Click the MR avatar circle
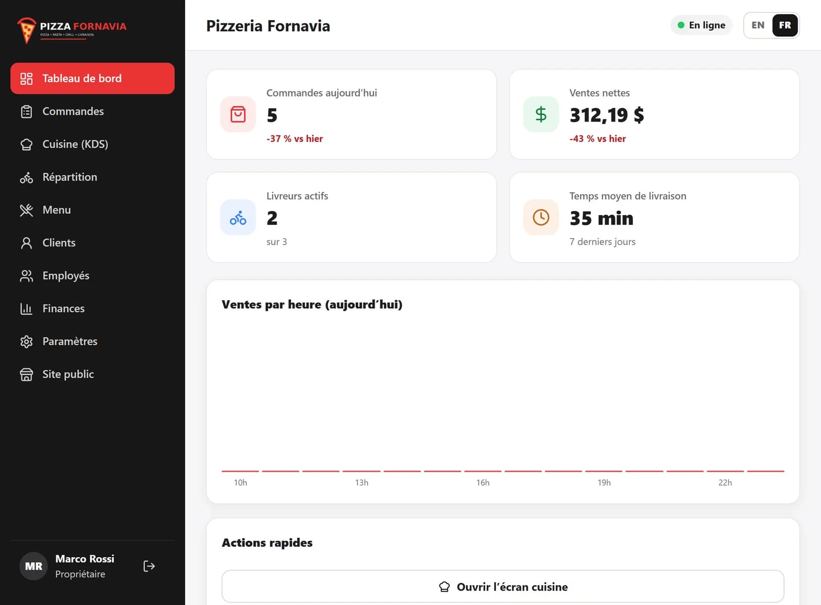 [34, 566]
